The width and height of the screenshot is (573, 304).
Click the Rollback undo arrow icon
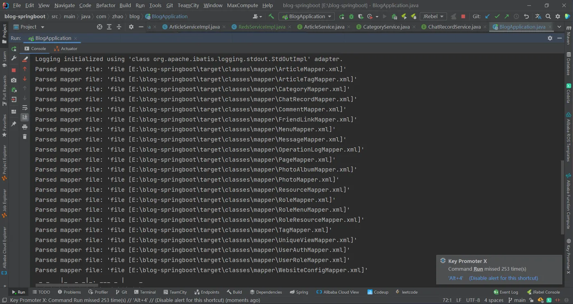click(x=527, y=16)
